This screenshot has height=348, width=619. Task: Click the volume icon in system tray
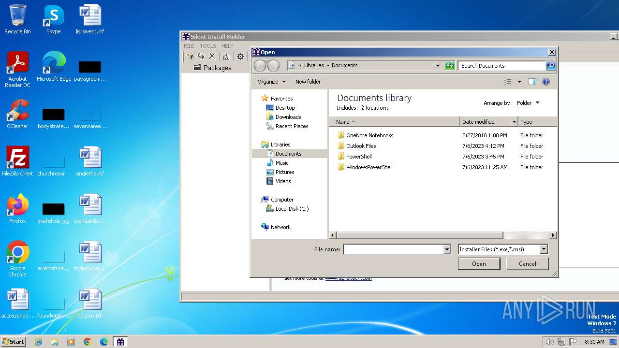[x=550, y=342]
